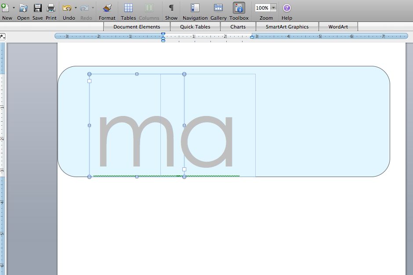Insert a table using the Tables icon

click(128, 8)
